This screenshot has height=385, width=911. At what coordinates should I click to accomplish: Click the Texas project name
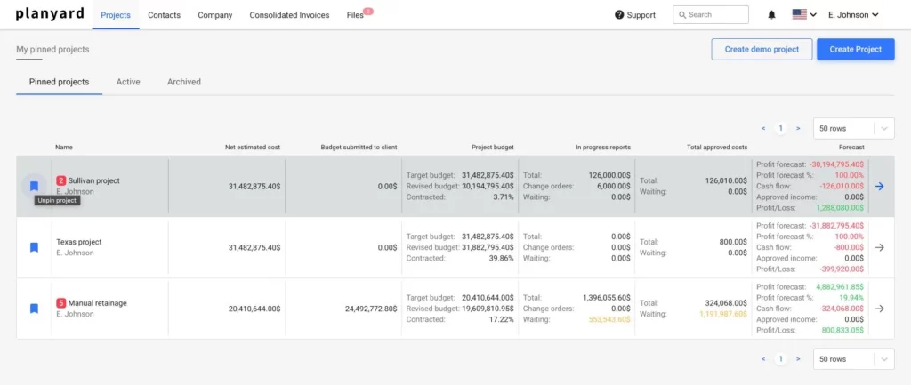79,242
